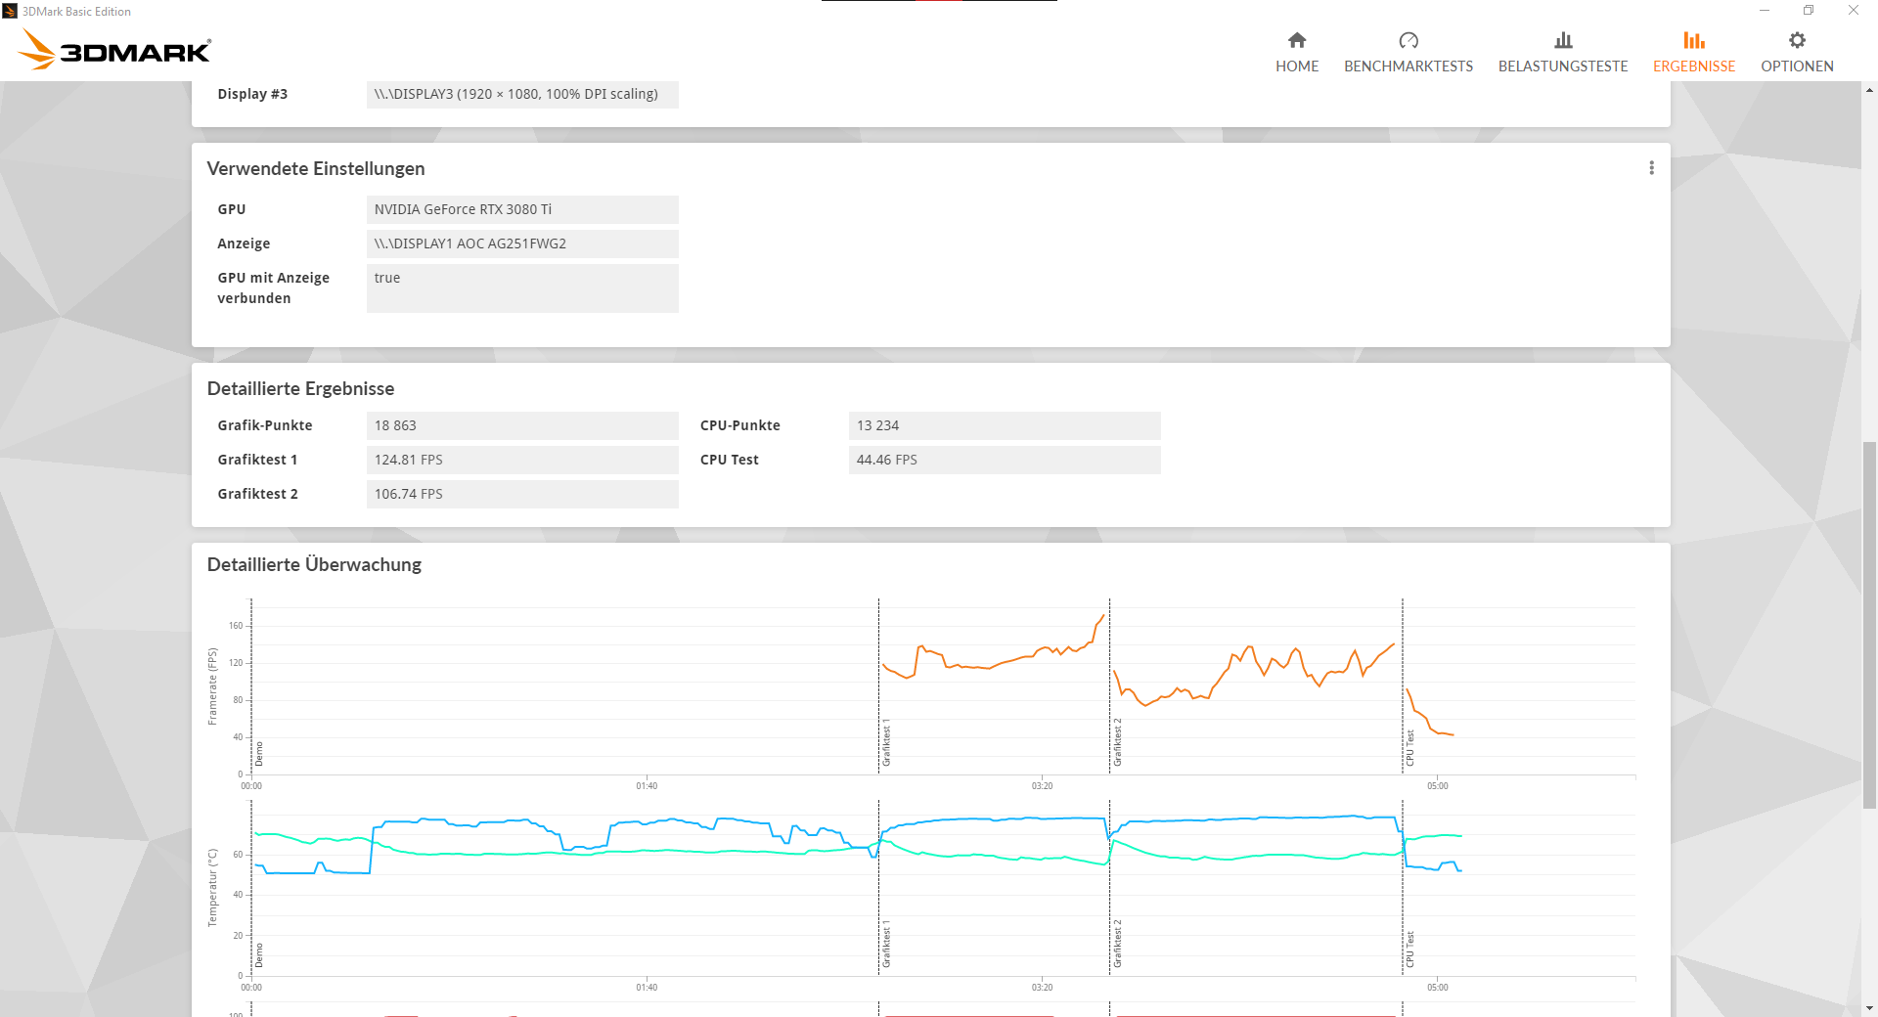Click the Grafik-Punkte value 18 863
This screenshot has height=1017, width=1878.
[522, 425]
